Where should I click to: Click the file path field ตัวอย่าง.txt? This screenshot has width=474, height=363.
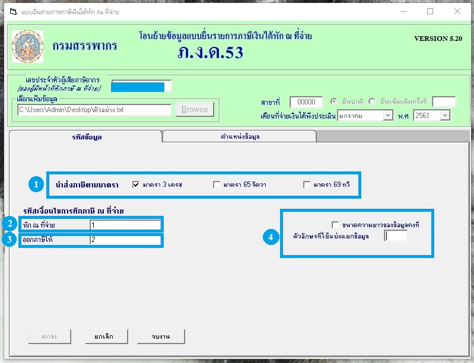94,110
